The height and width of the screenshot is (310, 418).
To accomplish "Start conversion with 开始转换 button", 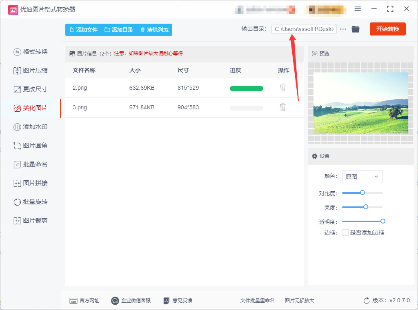I will [388, 29].
